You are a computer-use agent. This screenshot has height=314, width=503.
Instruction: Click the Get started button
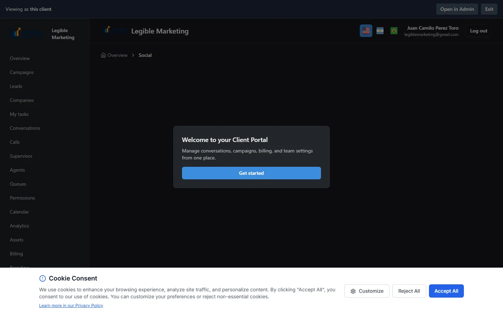[x=251, y=173]
